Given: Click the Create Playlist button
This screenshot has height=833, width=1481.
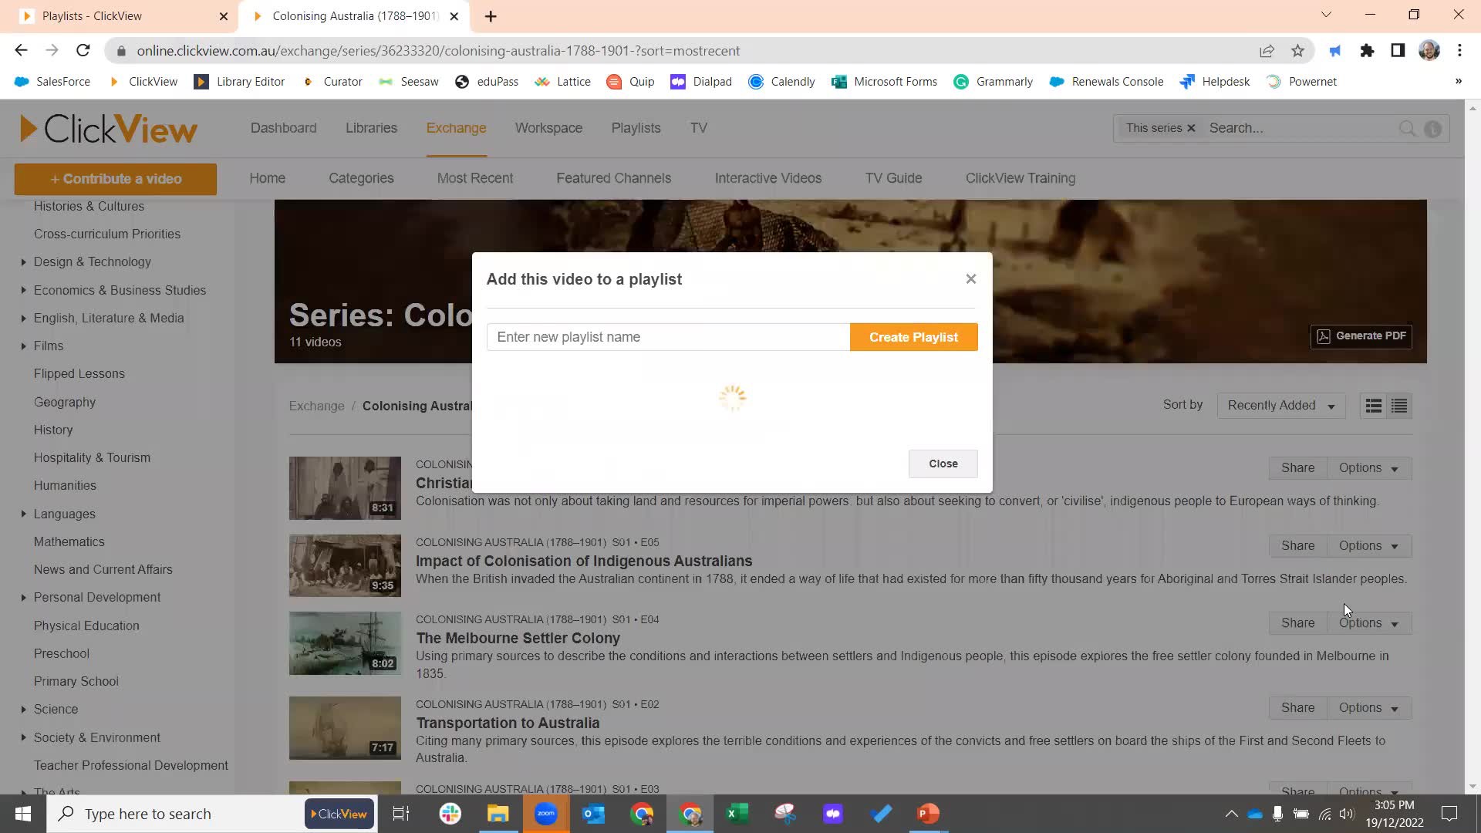Looking at the screenshot, I should point(913,336).
